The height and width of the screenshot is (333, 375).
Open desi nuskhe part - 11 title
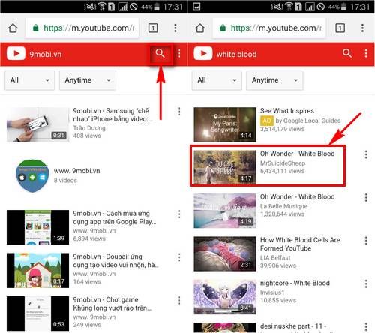[x=293, y=326]
